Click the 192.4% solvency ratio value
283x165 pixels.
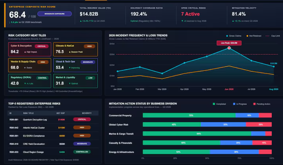(139, 14)
